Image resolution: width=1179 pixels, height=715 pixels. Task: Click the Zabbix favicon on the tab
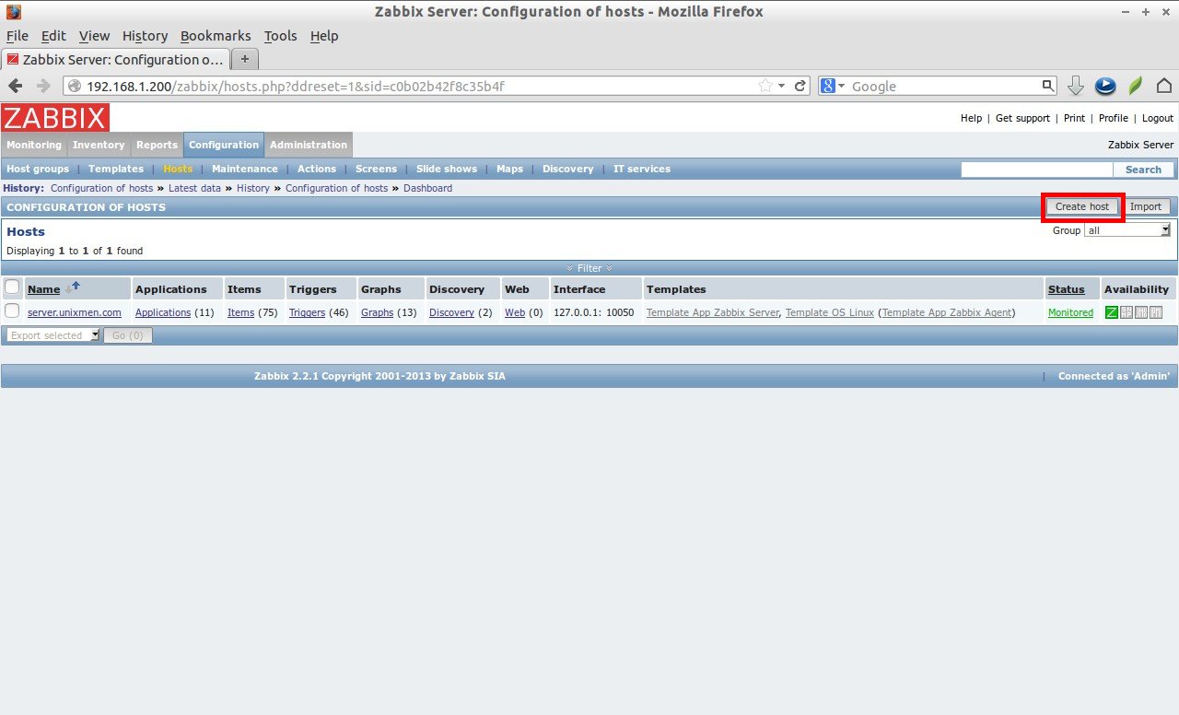(x=13, y=59)
